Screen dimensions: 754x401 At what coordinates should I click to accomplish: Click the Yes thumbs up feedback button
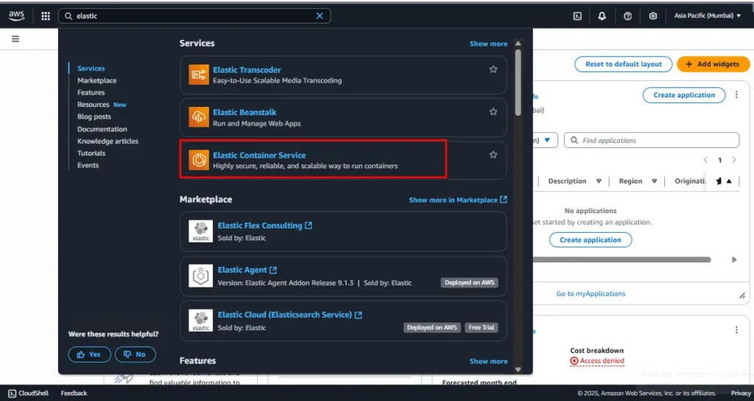pyautogui.click(x=89, y=355)
